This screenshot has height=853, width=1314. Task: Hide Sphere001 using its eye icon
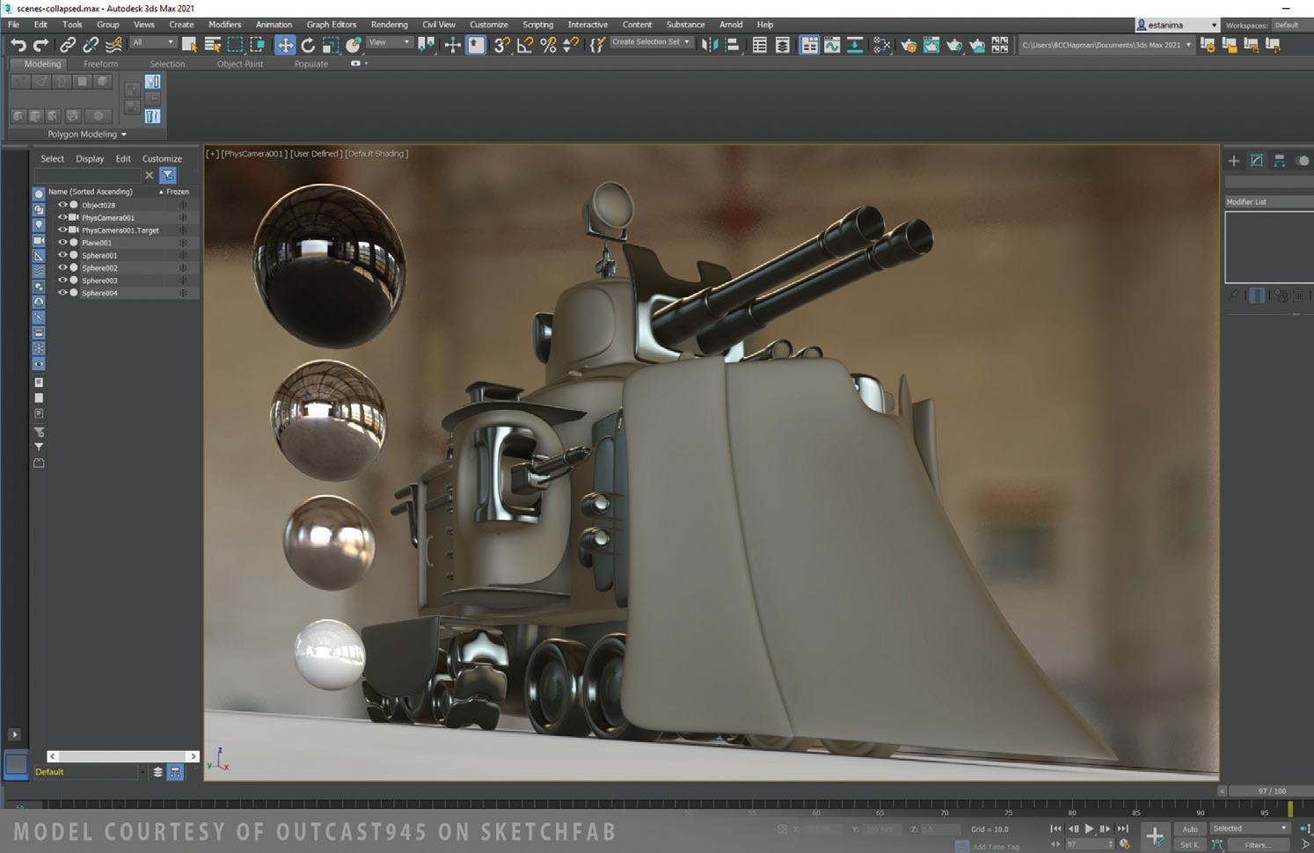point(62,255)
